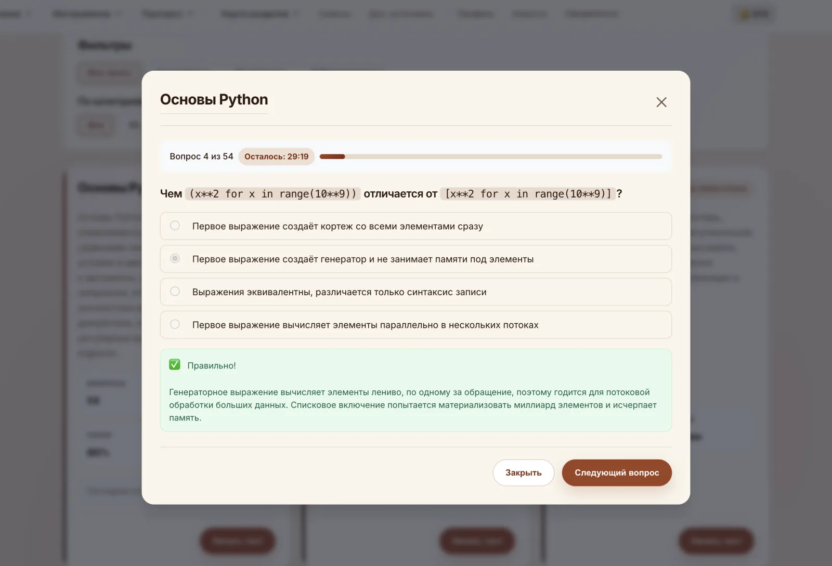Click the green checkmark icon beside Правильно!
Screen dimensions: 832x566
[x=175, y=365]
